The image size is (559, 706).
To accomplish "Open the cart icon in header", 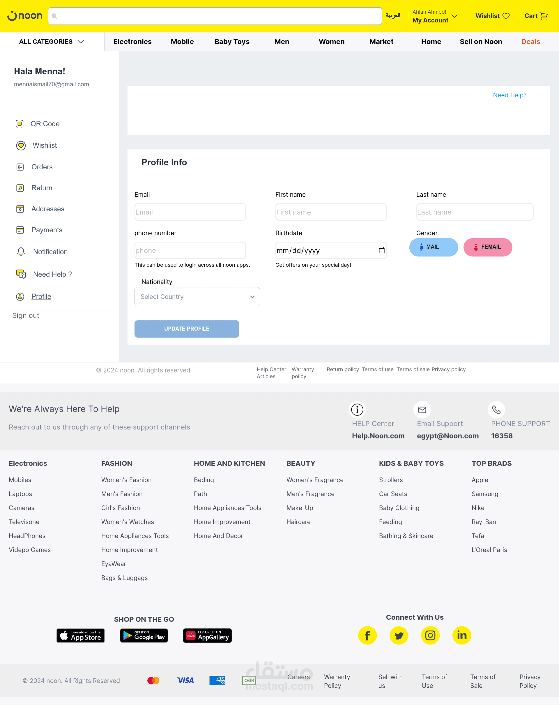I will (544, 16).
